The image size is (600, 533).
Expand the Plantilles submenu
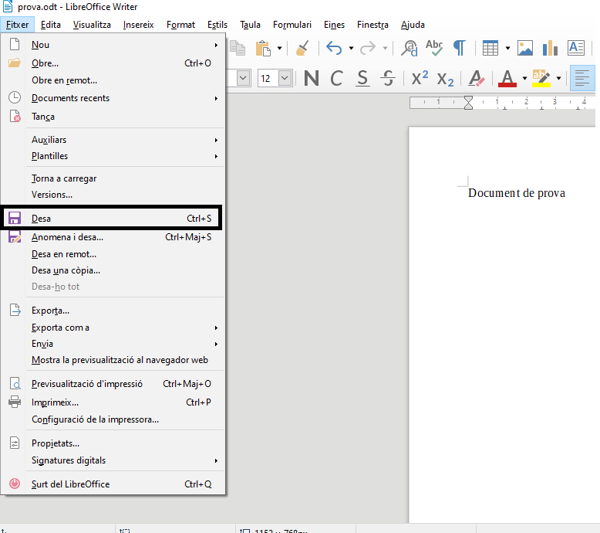(x=113, y=156)
